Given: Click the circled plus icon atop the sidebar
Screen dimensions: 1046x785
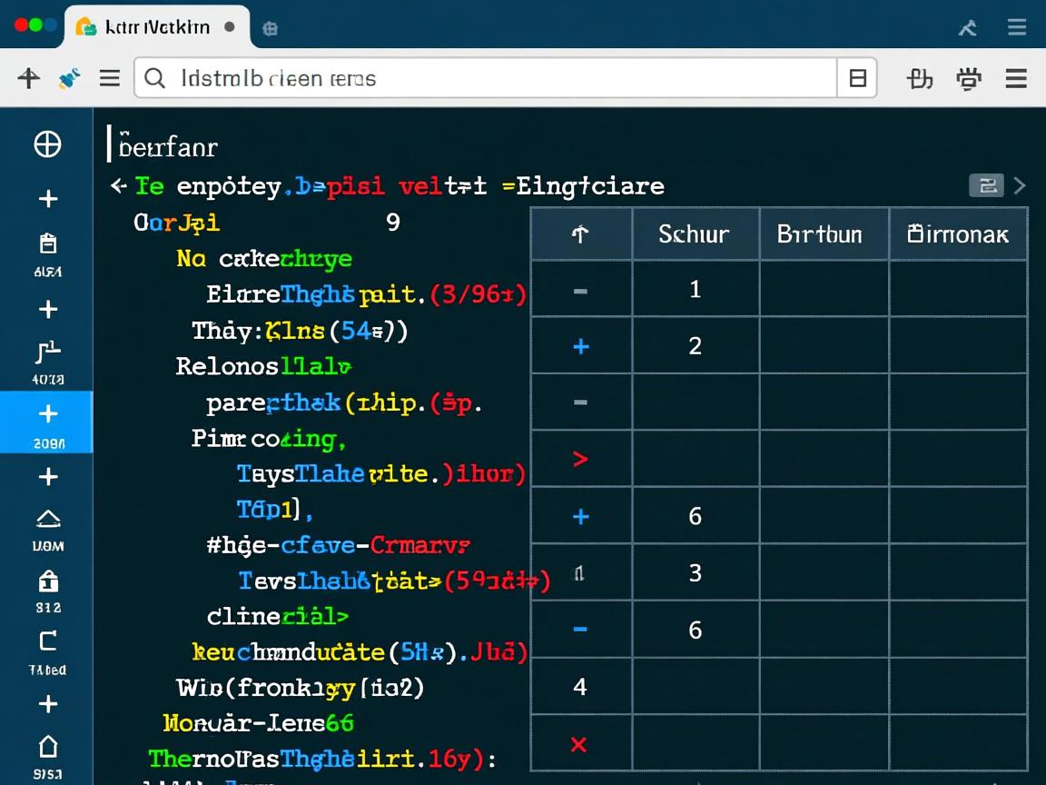Looking at the screenshot, I should [47, 144].
